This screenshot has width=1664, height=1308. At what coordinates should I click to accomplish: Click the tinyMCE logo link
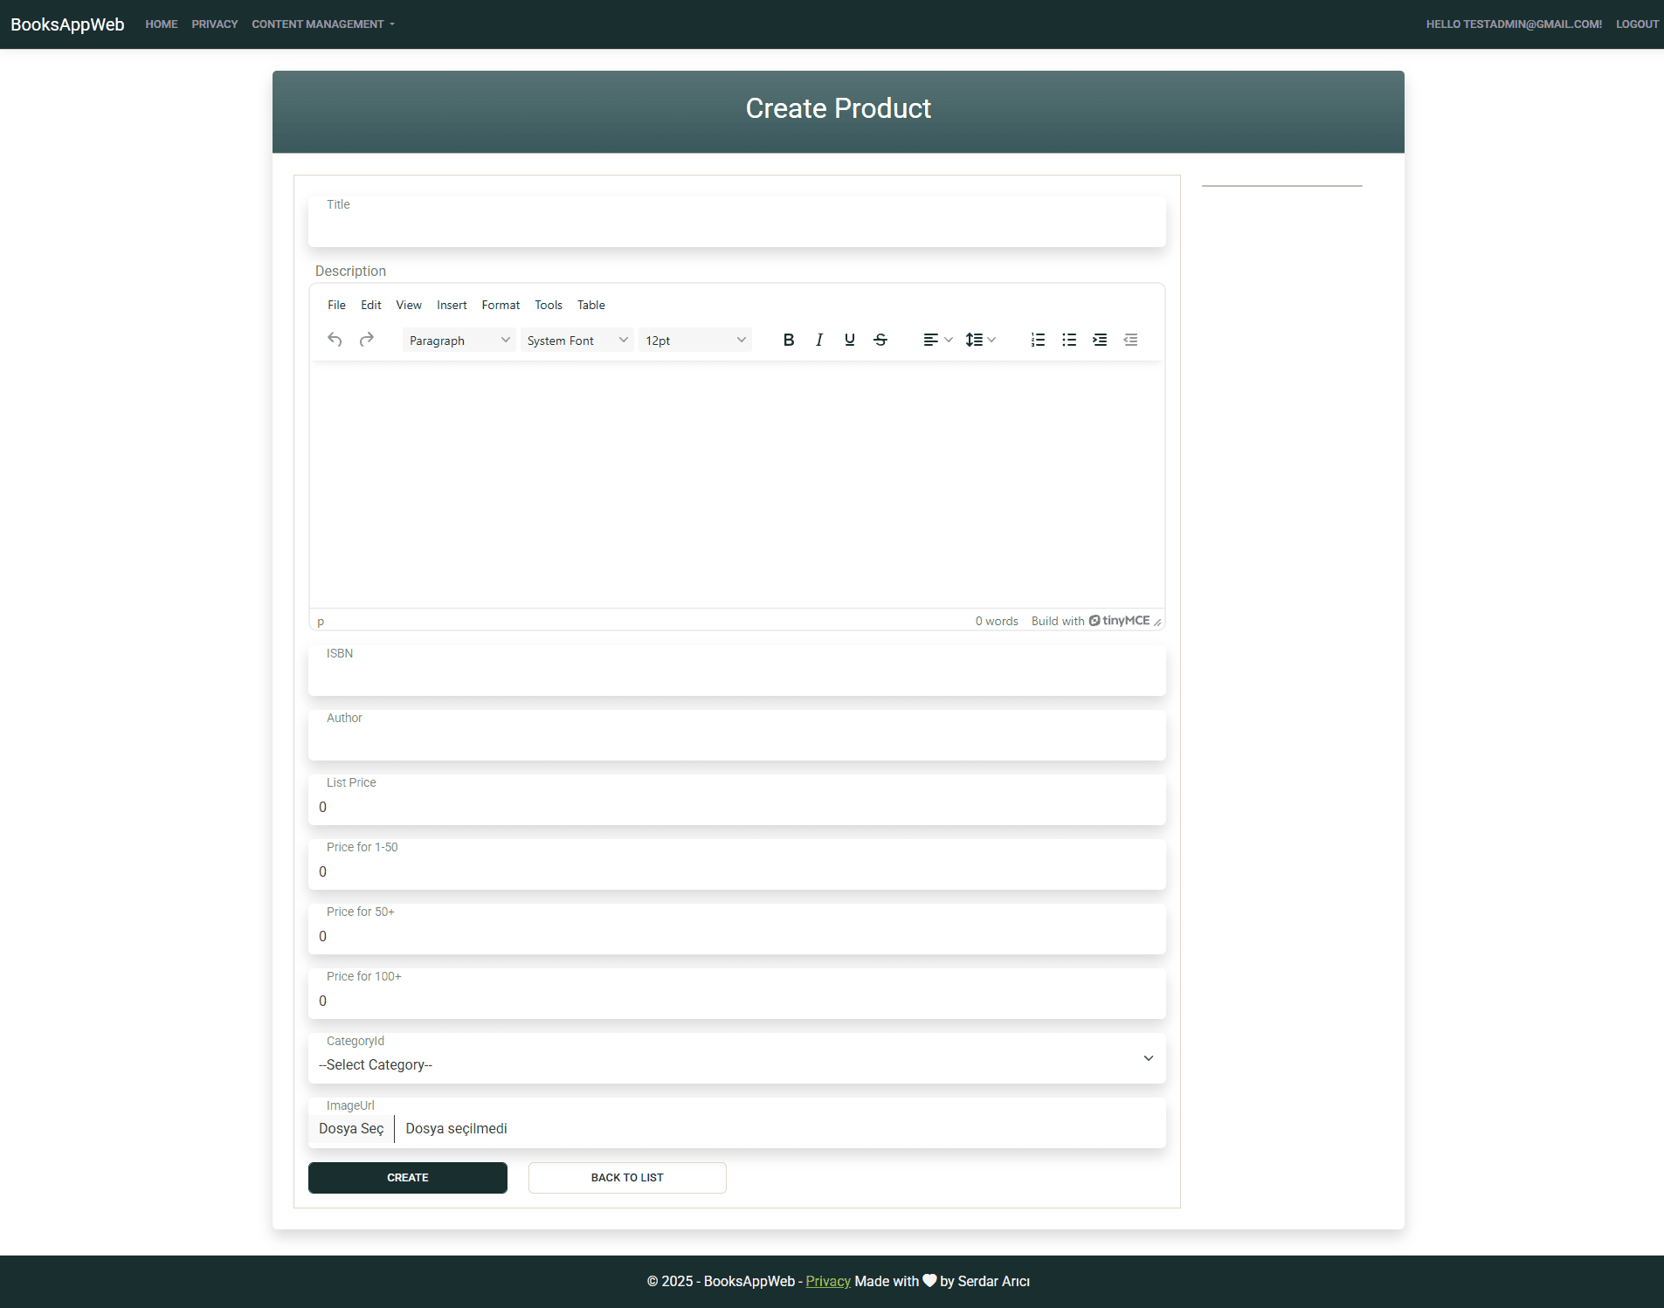[1119, 621]
